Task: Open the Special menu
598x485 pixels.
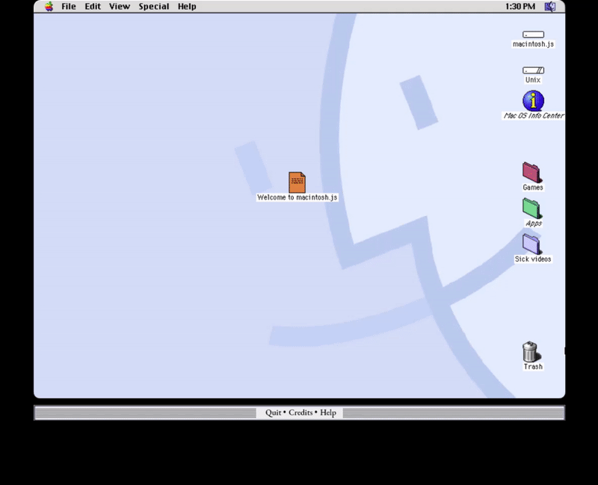Action: coord(153,6)
